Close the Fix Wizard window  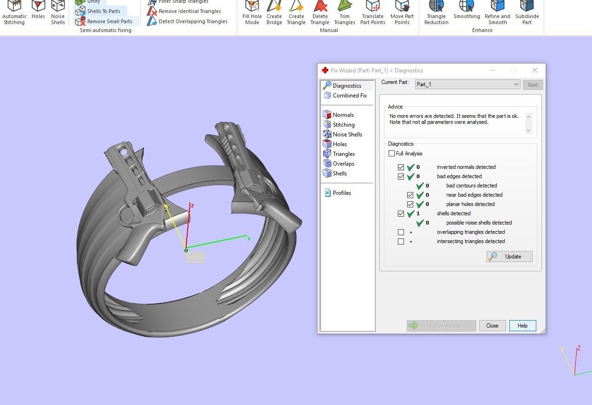coord(534,70)
